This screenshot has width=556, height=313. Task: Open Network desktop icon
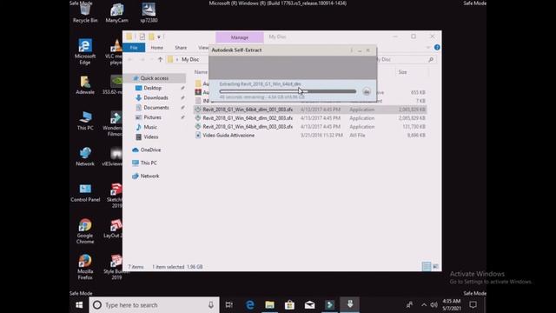(85, 156)
